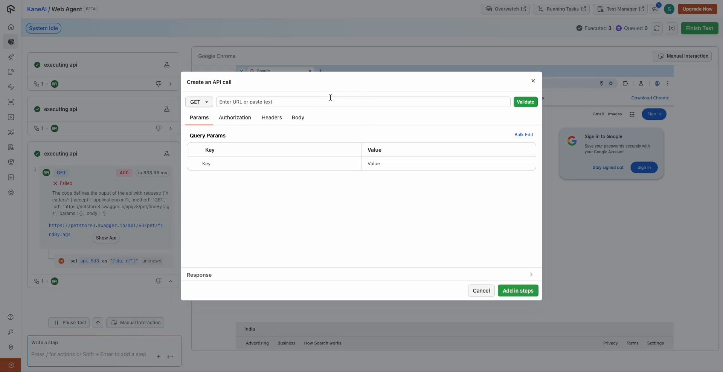Click the flask lab icon beside executing api

[x=167, y=65]
